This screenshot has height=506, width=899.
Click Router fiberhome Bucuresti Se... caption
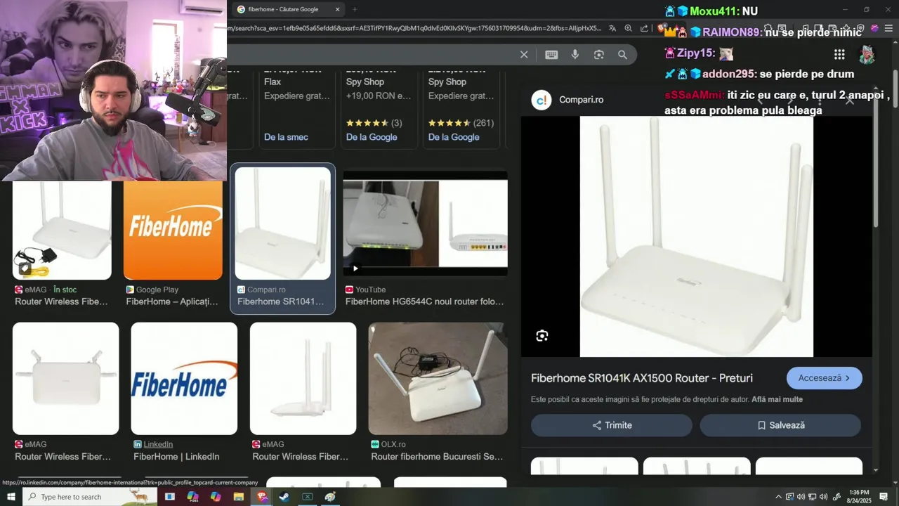click(x=437, y=457)
